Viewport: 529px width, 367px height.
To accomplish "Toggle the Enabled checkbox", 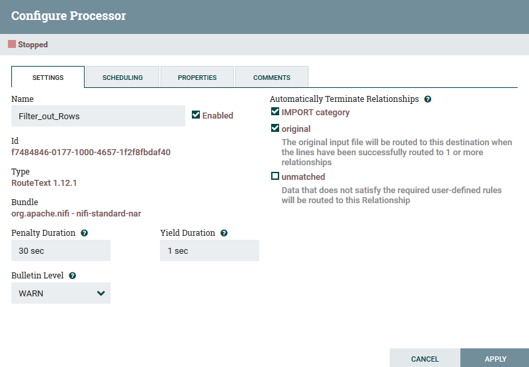I will pos(196,115).
